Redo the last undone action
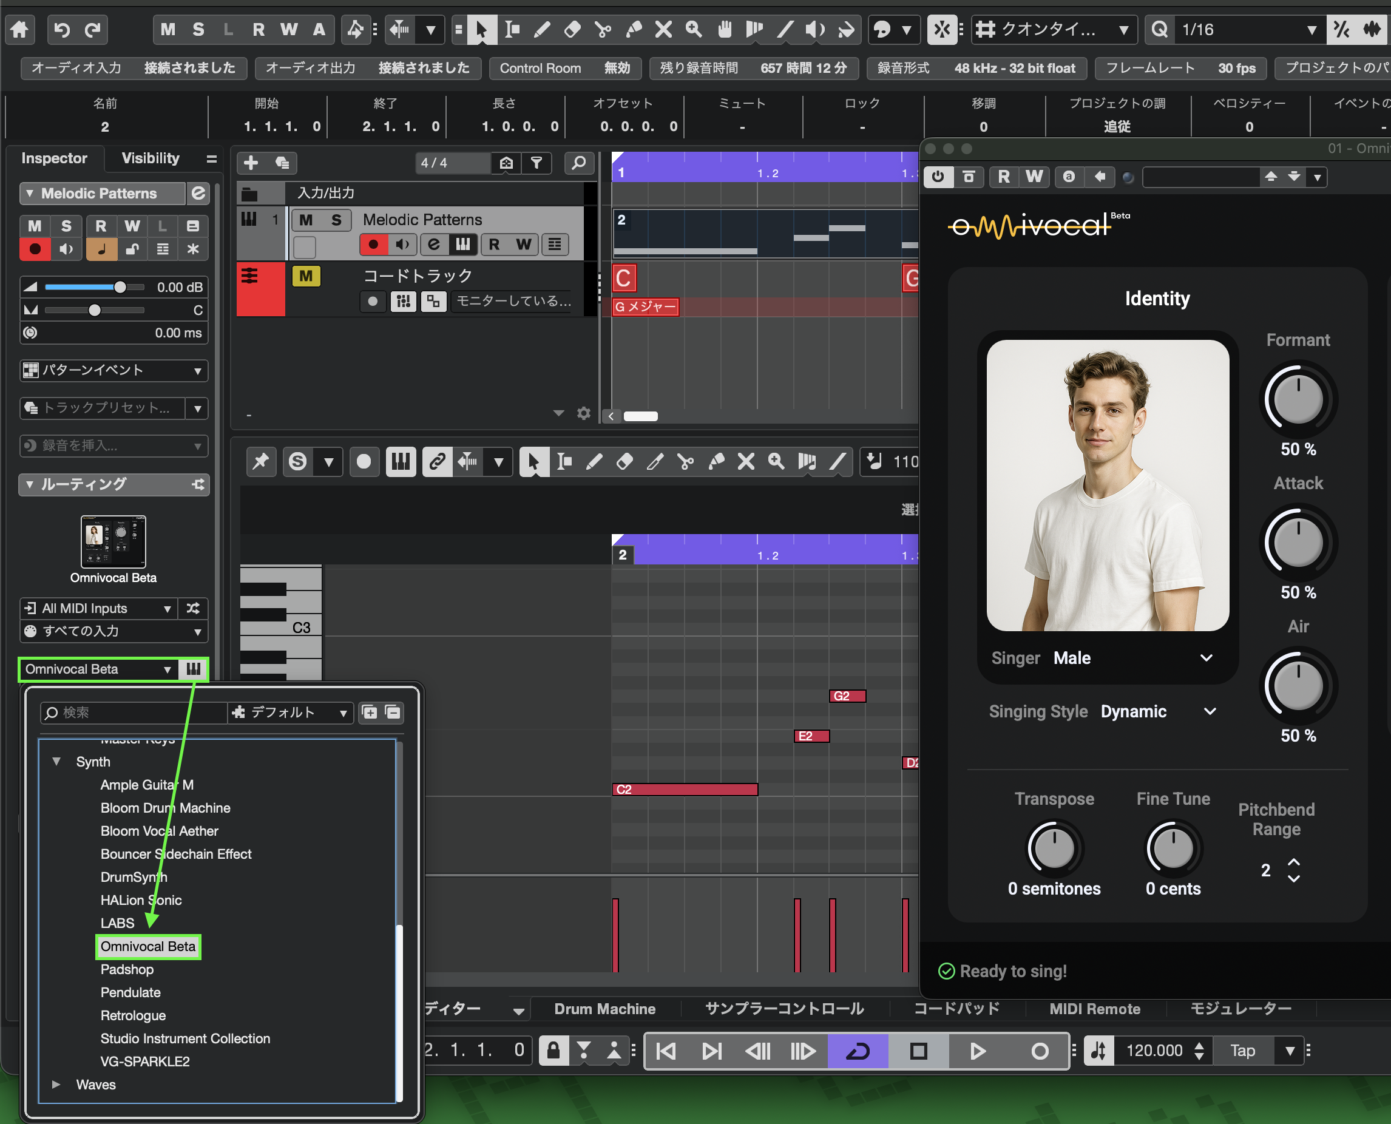The height and width of the screenshot is (1124, 1391). pyautogui.click(x=93, y=30)
